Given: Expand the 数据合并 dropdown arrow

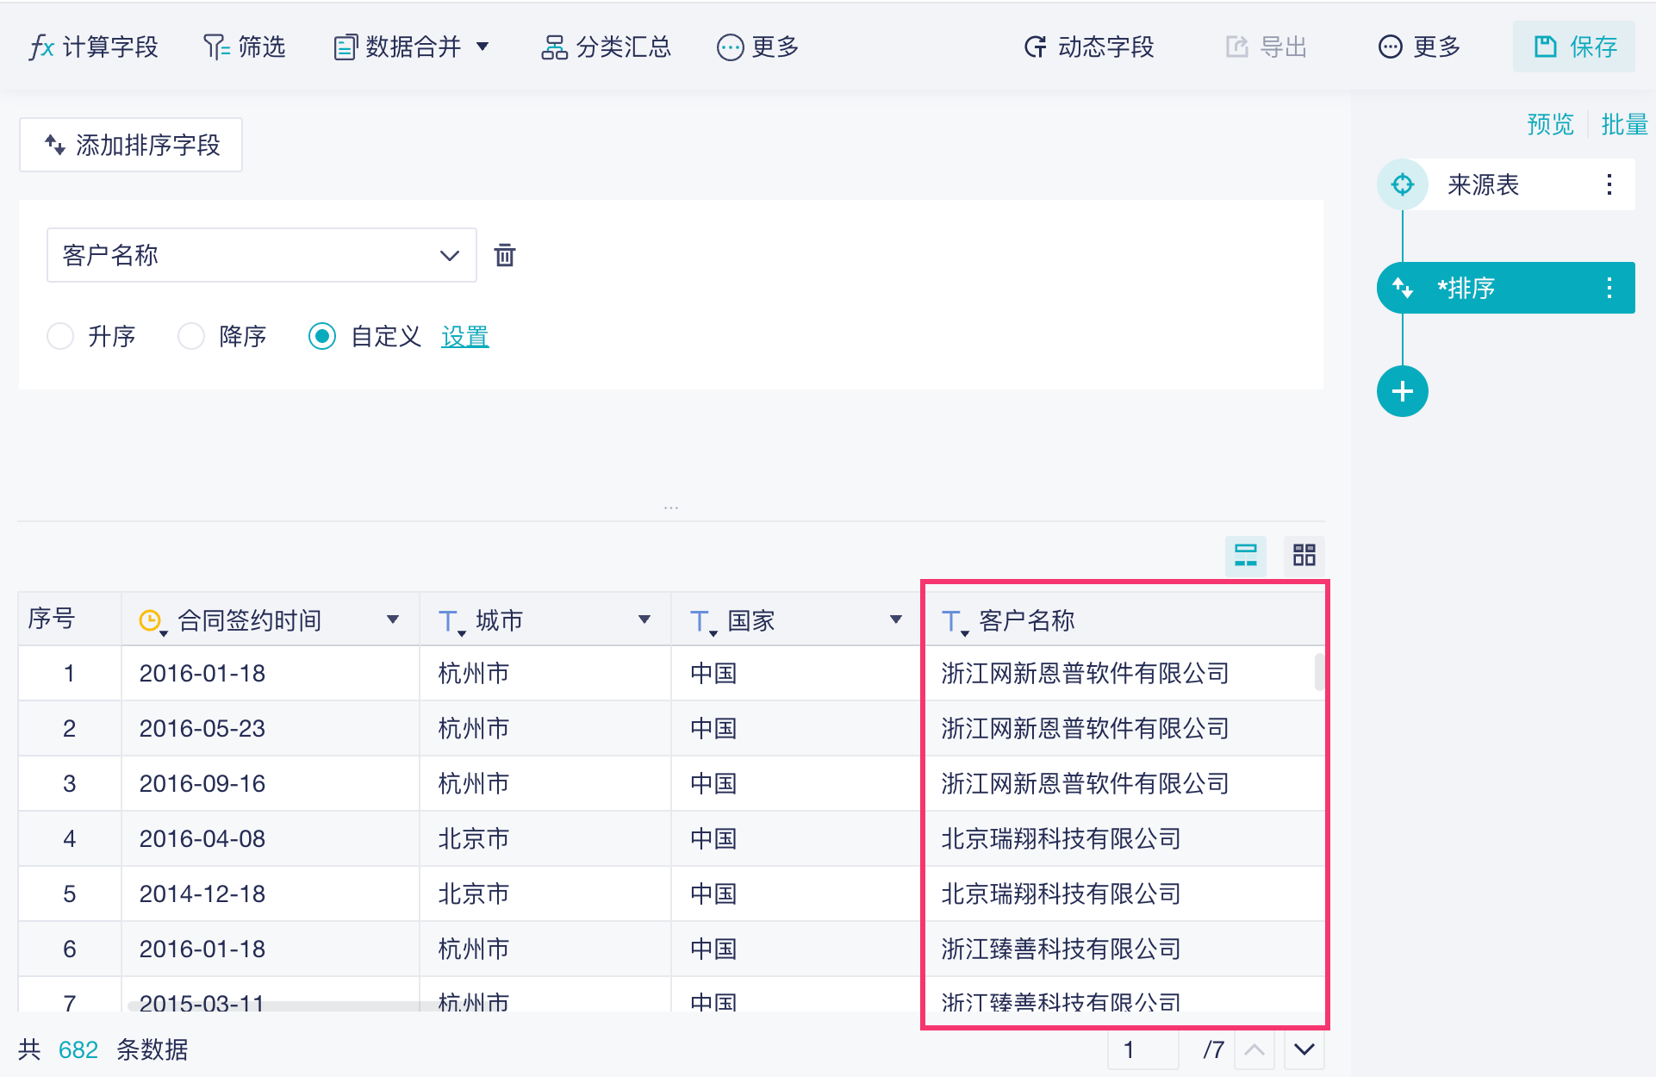Looking at the screenshot, I should point(483,47).
